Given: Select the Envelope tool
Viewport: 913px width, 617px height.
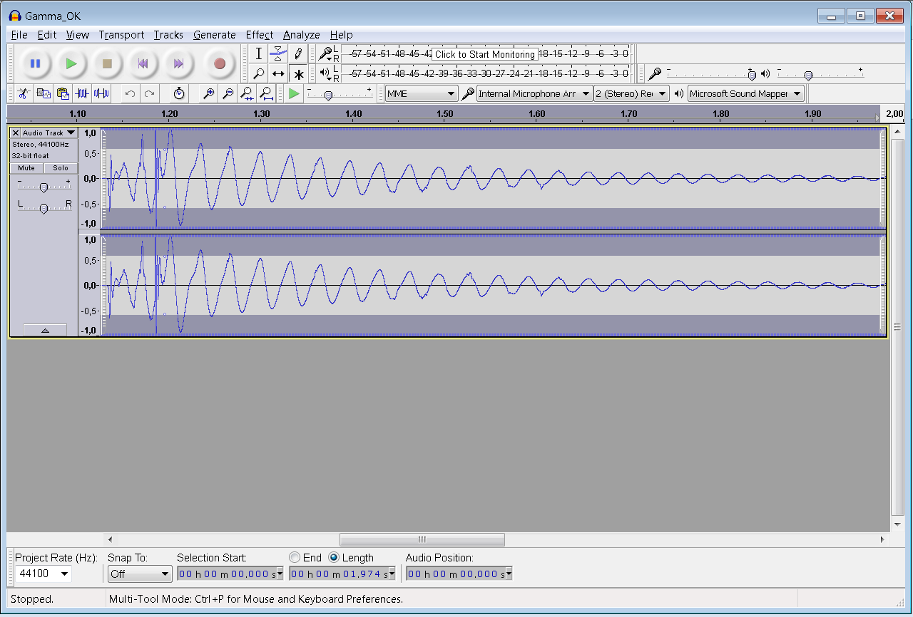Looking at the screenshot, I should (x=278, y=53).
